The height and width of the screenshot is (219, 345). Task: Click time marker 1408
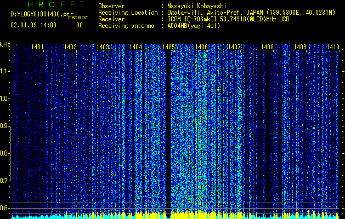(267, 47)
